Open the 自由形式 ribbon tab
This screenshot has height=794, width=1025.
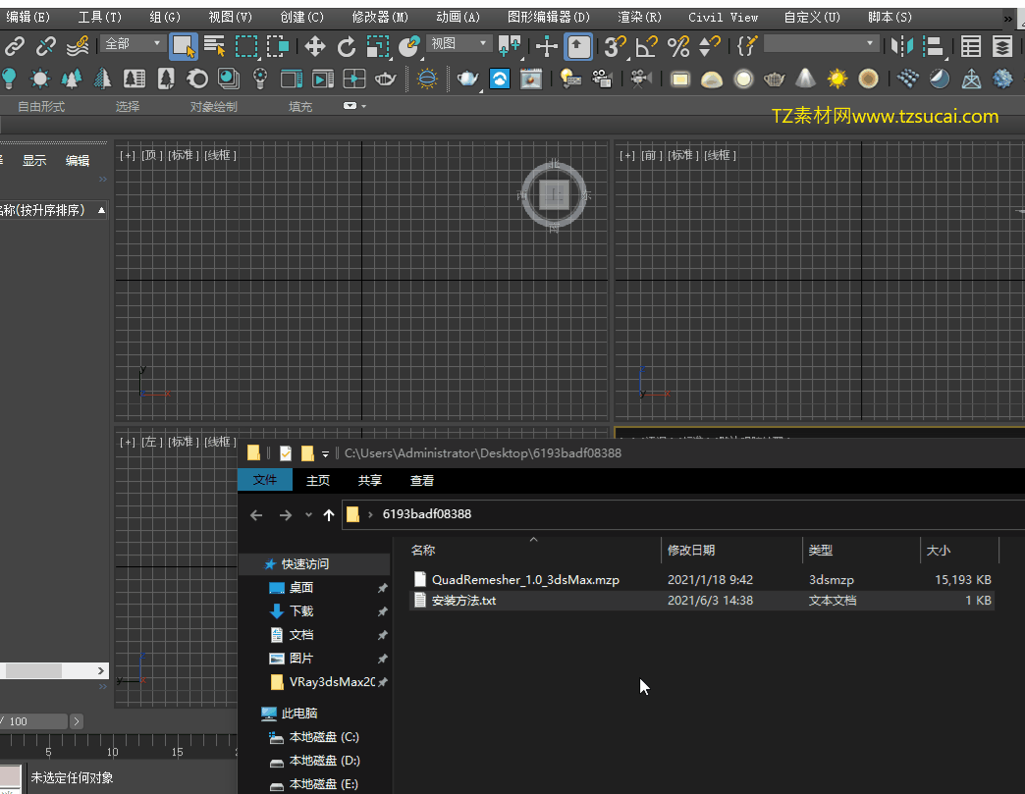[x=41, y=107]
